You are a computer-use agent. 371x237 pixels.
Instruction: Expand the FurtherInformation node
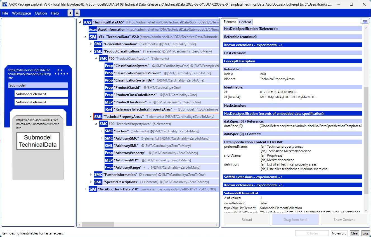coord(91,175)
